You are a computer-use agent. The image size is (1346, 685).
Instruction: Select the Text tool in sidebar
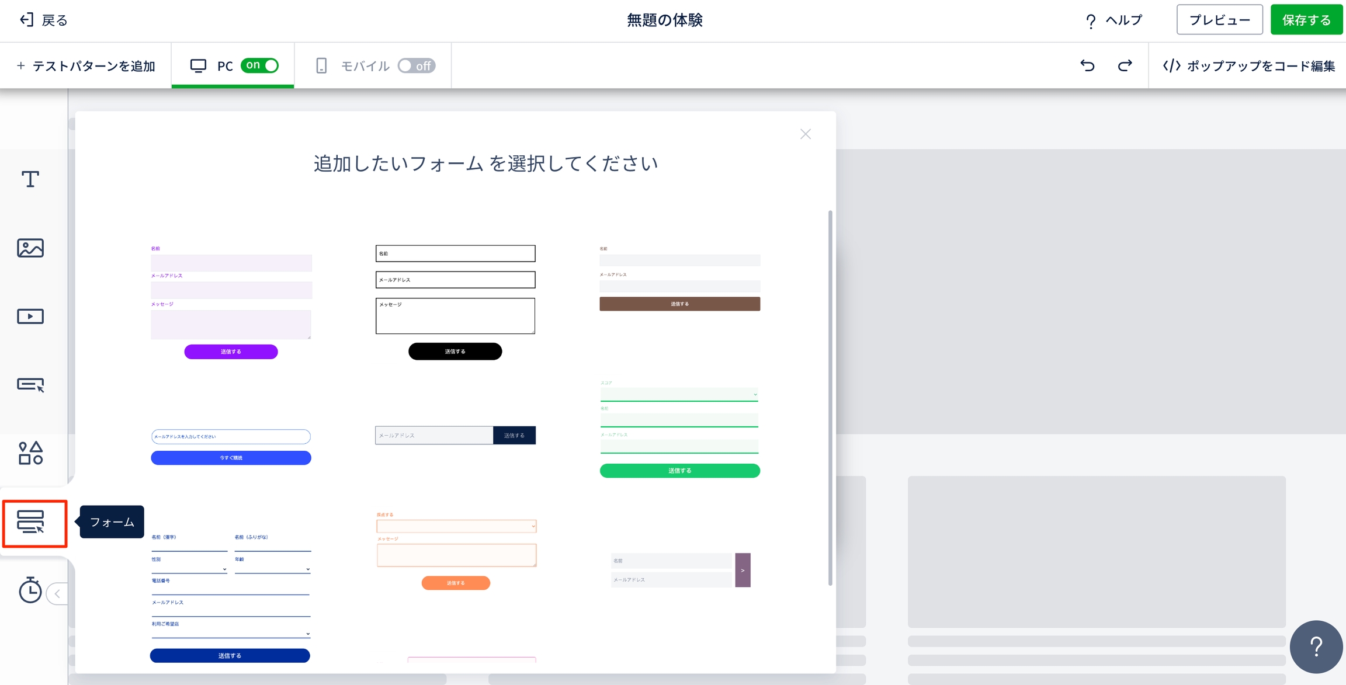click(x=30, y=179)
